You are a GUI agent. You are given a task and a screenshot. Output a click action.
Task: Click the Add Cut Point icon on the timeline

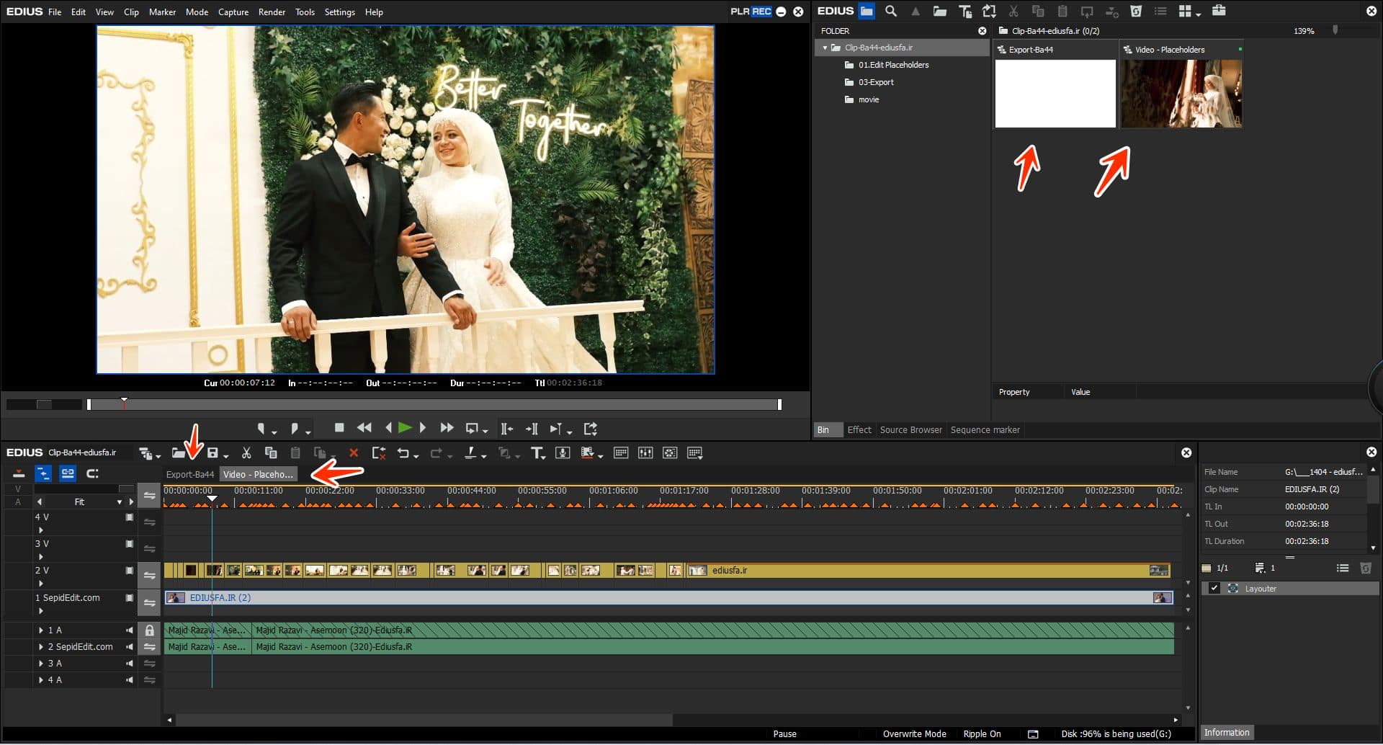pos(470,452)
